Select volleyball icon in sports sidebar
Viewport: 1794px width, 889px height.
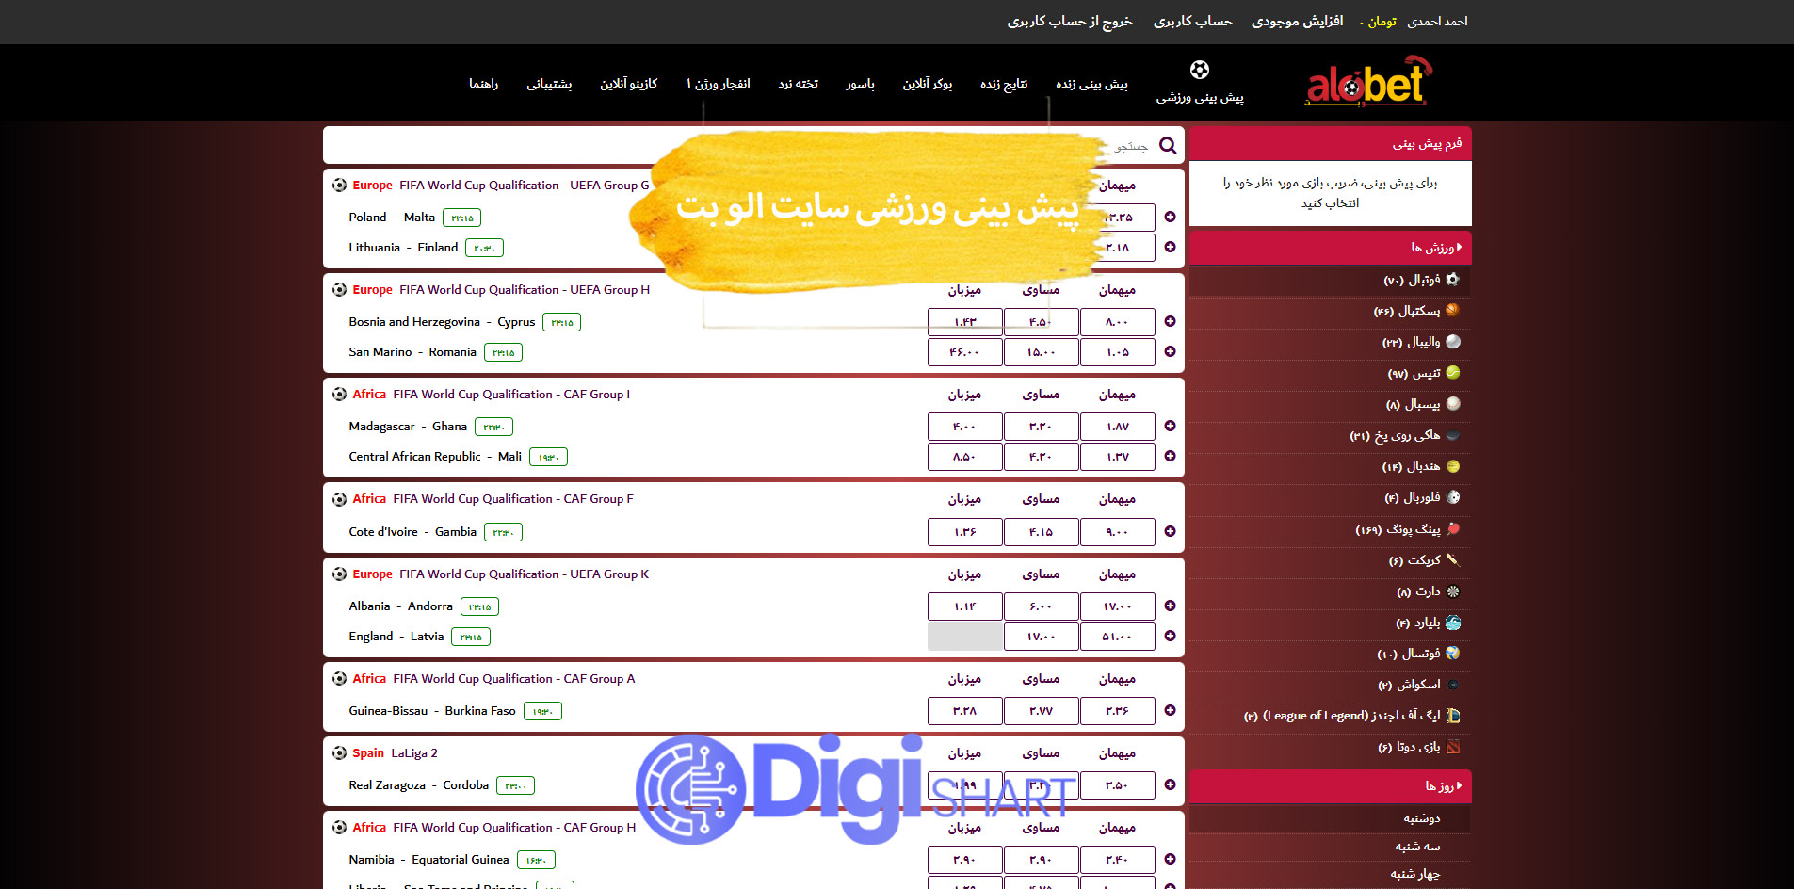tap(1453, 342)
